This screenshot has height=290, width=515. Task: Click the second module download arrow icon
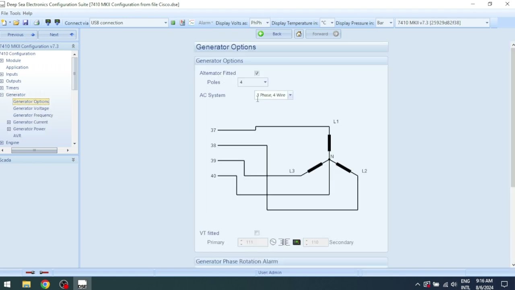57,23
